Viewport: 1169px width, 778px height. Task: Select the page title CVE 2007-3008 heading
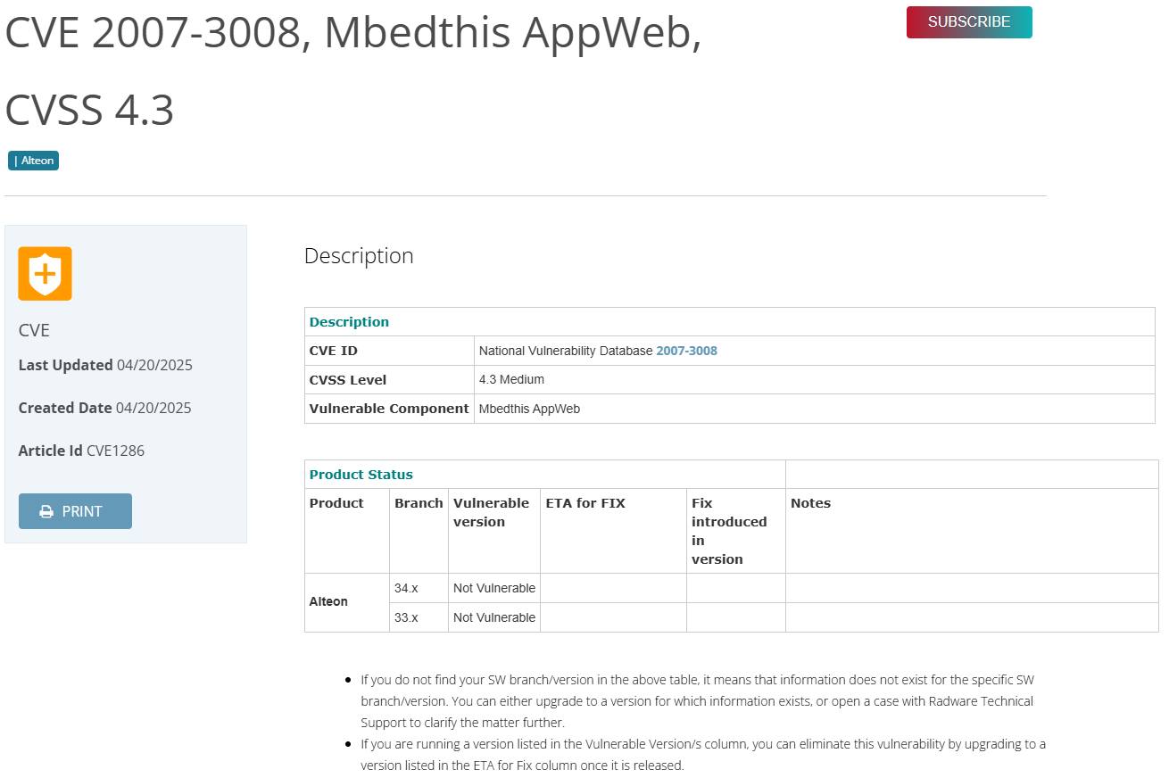[352, 71]
